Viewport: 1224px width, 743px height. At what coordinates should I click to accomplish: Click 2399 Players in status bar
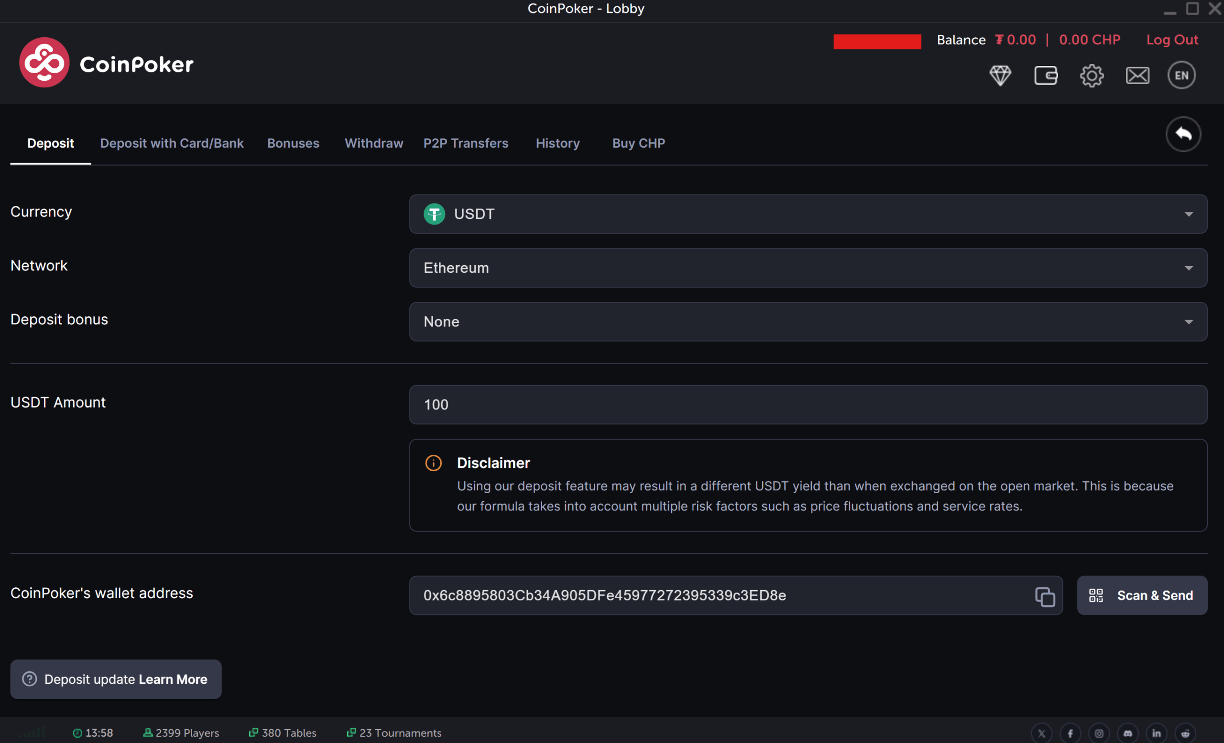[181, 732]
